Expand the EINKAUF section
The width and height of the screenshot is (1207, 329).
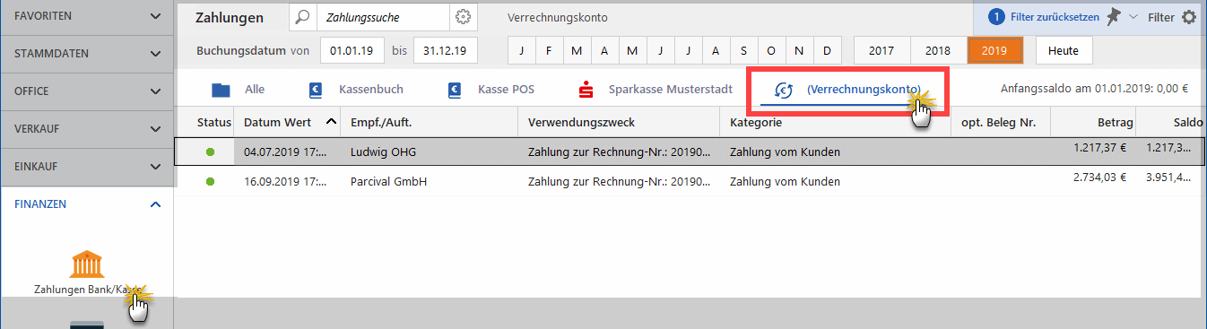pyautogui.click(x=156, y=167)
